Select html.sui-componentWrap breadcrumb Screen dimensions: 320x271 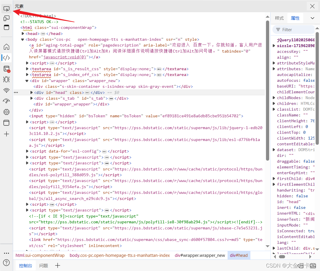pos(40,255)
